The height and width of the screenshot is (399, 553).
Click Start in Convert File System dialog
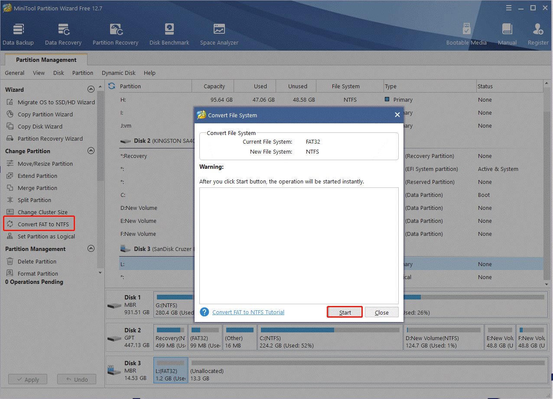click(x=345, y=312)
